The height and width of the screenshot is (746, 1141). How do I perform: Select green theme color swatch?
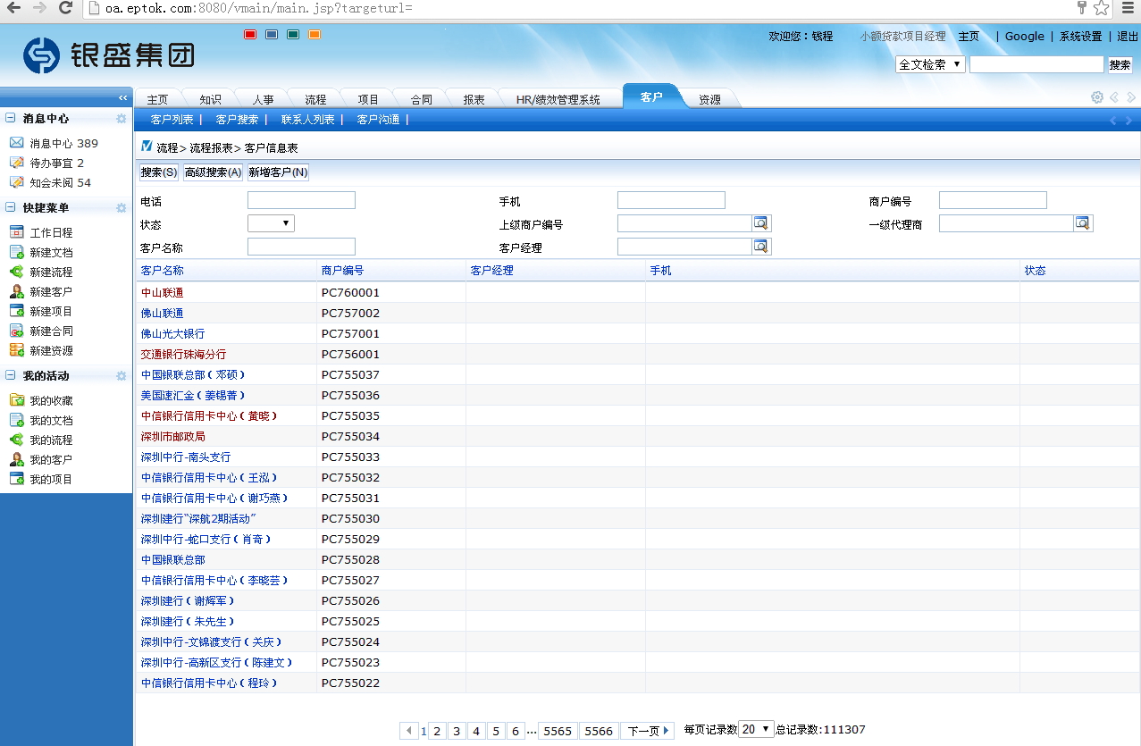tap(293, 35)
